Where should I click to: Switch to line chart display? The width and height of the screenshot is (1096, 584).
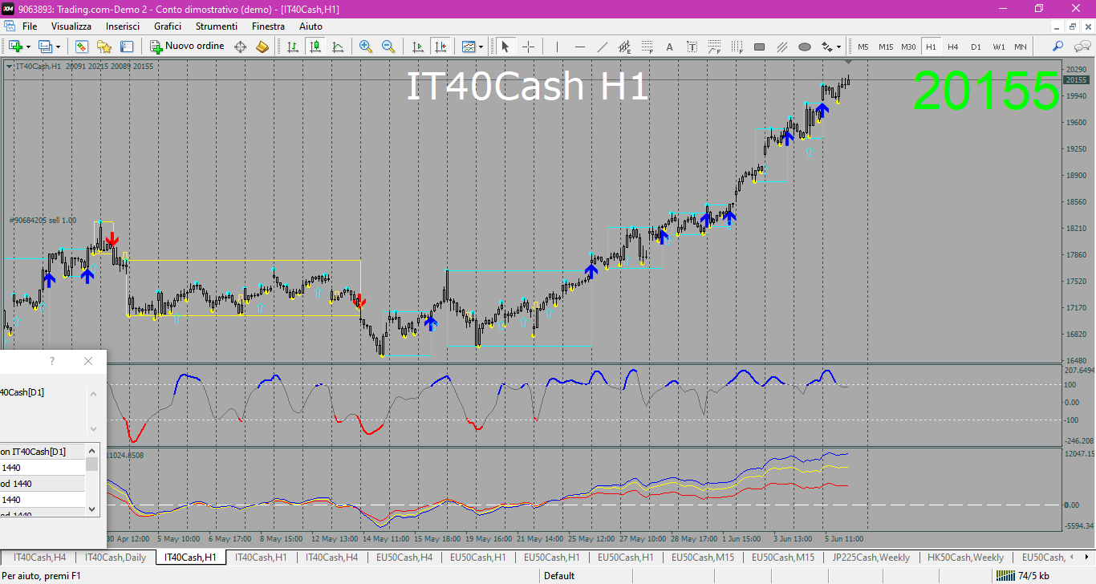[338, 47]
